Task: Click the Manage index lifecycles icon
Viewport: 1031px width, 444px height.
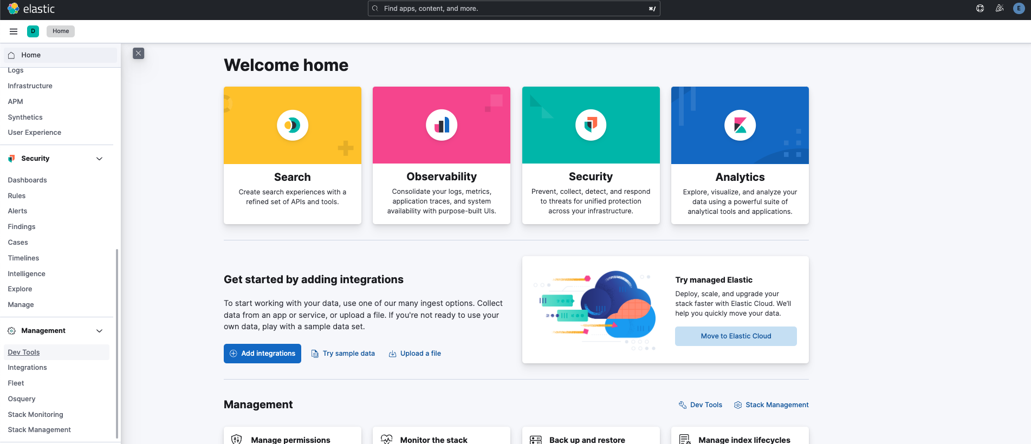Action: click(x=685, y=439)
